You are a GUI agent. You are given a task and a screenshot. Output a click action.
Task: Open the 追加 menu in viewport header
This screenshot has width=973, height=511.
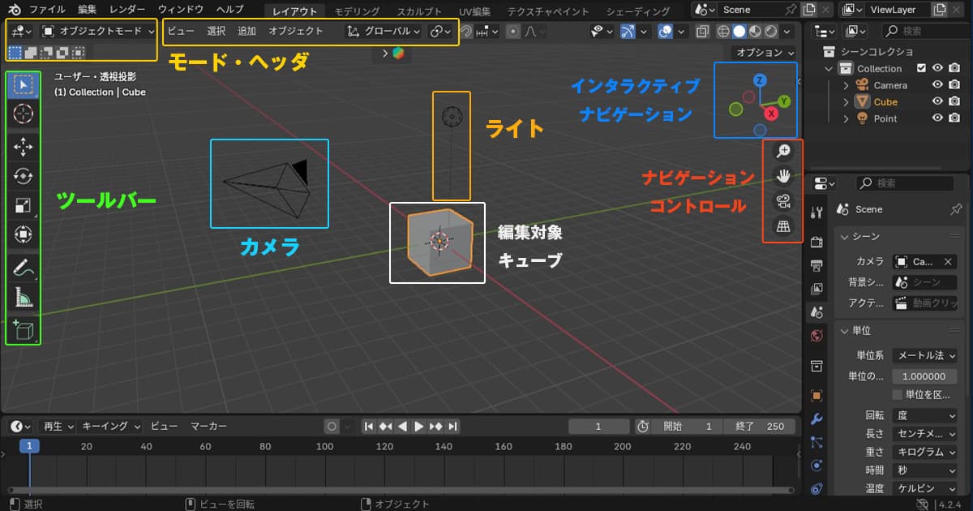click(x=246, y=32)
